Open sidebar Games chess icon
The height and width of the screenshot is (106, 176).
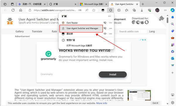pyautogui.click(x=172, y=45)
